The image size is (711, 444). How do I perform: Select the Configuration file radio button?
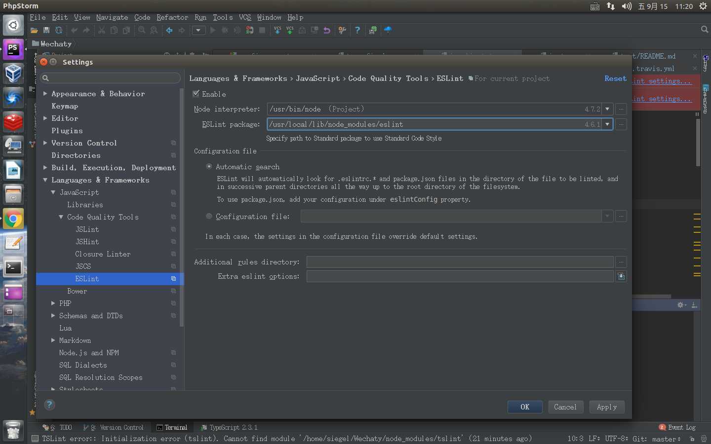click(x=209, y=217)
